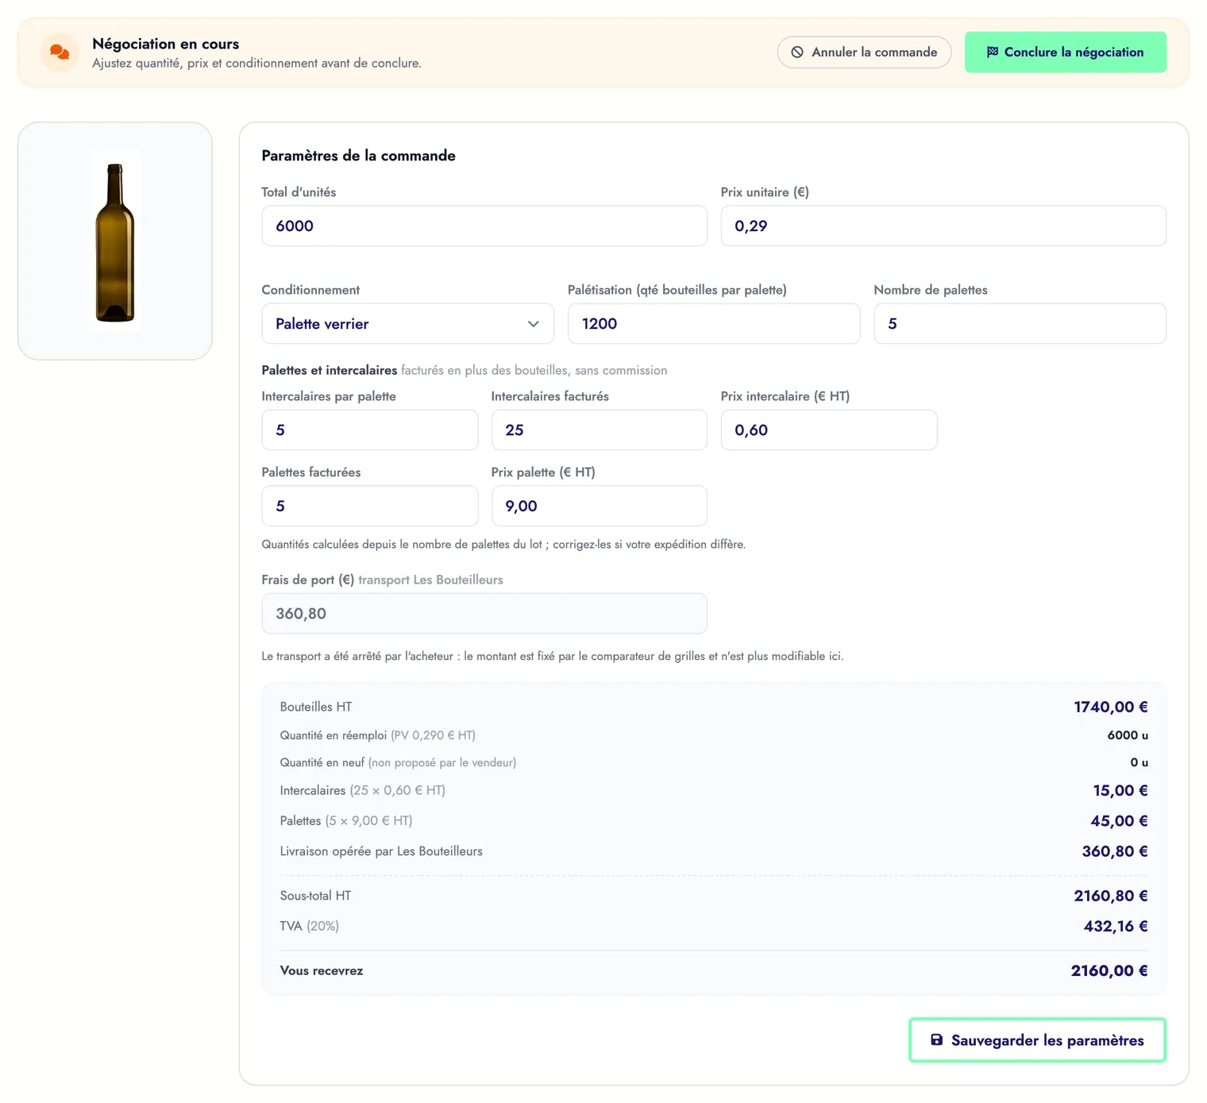The image size is (1207, 1103).
Task: Click the Quantité en réemploi value 6000 u
Action: [1128, 735]
